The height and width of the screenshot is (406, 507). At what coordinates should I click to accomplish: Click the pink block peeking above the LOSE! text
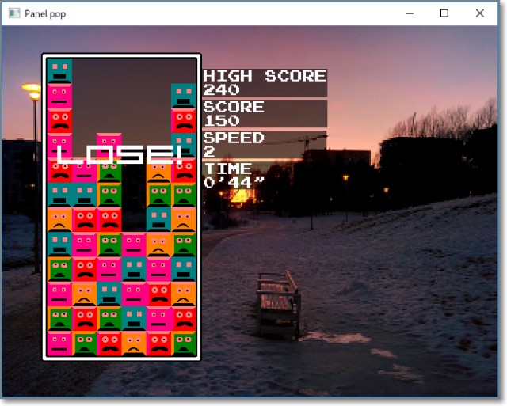click(x=109, y=138)
